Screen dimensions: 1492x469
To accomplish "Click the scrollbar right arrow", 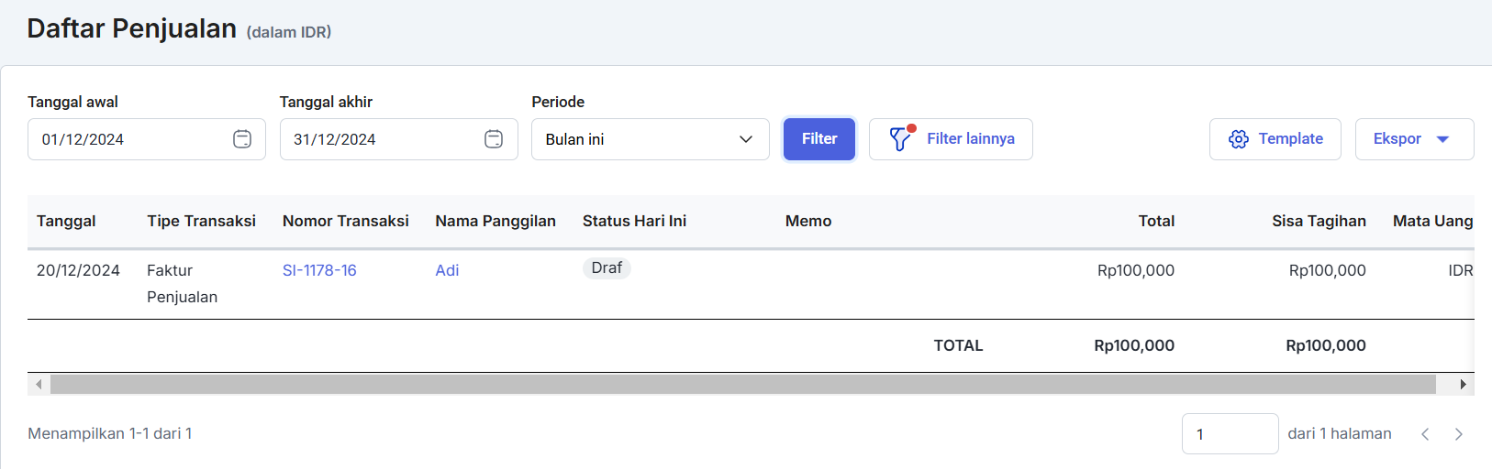I will pyautogui.click(x=1463, y=385).
